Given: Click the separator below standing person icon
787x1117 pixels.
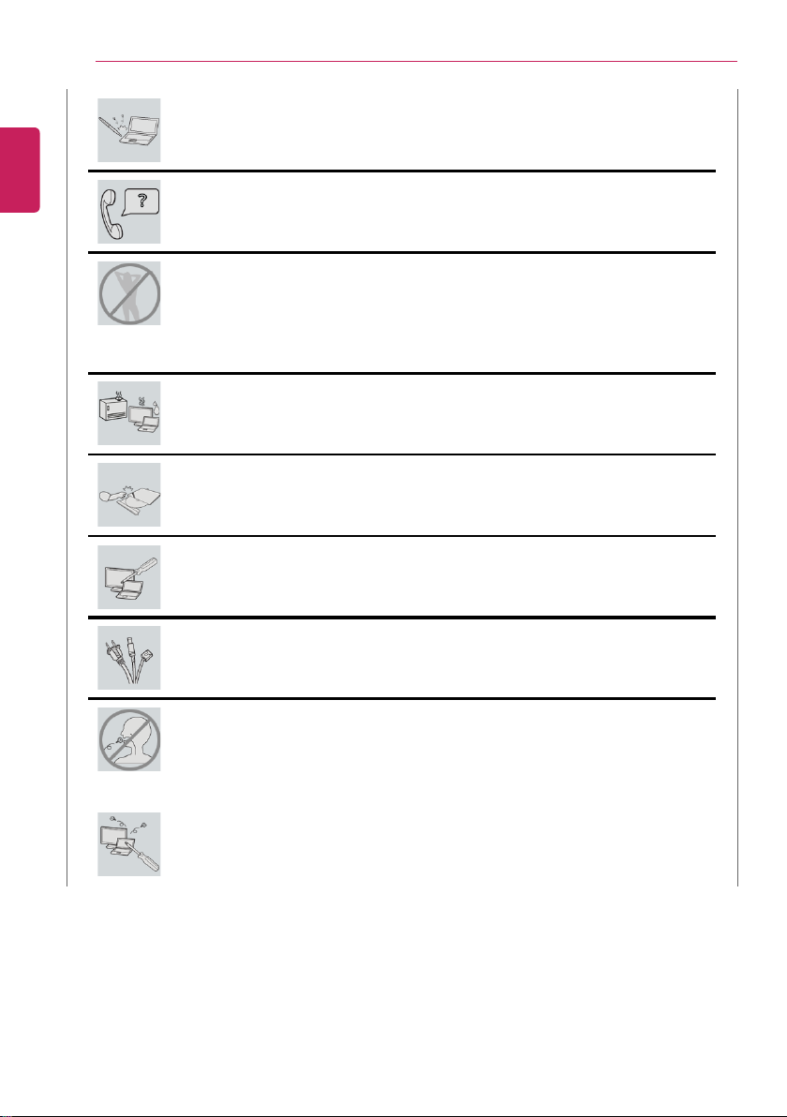Looking at the screenshot, I should [402, 373].
